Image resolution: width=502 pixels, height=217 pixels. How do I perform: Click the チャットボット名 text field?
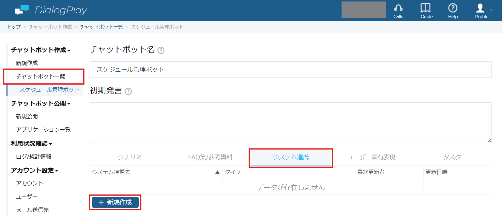(x=291, y=70)
